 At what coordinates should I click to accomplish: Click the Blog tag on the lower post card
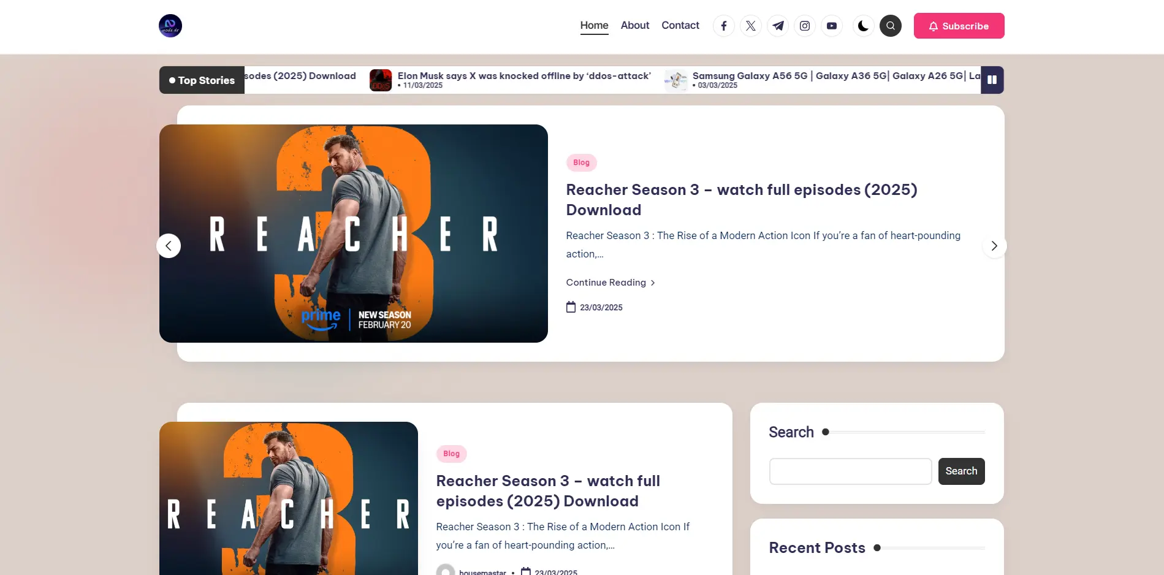pos(451,454)
